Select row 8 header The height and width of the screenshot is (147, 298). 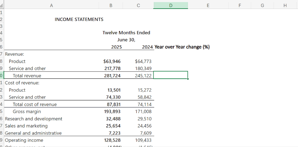[1, 61]
